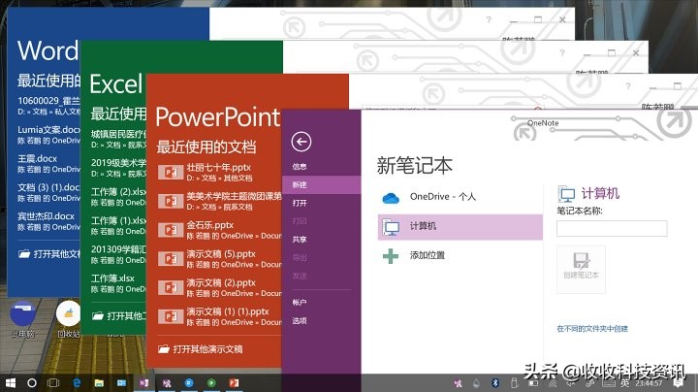Click the 笔记本名称 text input box
The height and width of the screenshot is (392, 698).
(612, 228)
